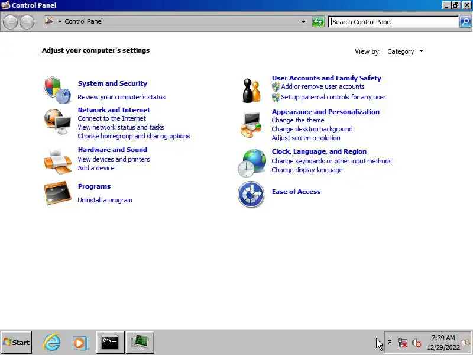
Task: Click Uninstall a program
Action: (x=105, y=200)
